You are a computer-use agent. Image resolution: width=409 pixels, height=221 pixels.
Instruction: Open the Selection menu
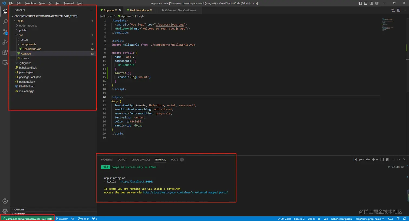tap(30, 3)
